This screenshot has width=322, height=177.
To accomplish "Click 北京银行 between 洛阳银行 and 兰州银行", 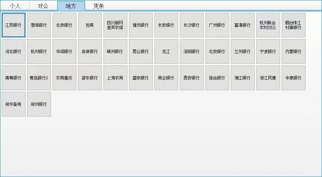I will coord(217,51).
